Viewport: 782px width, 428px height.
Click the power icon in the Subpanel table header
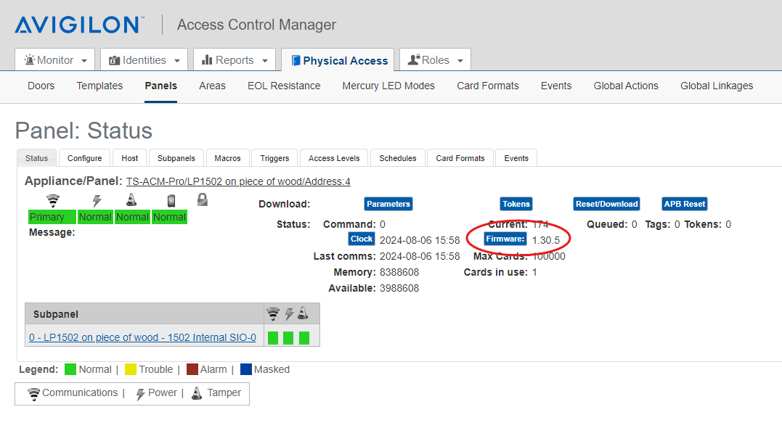(288, 313)
